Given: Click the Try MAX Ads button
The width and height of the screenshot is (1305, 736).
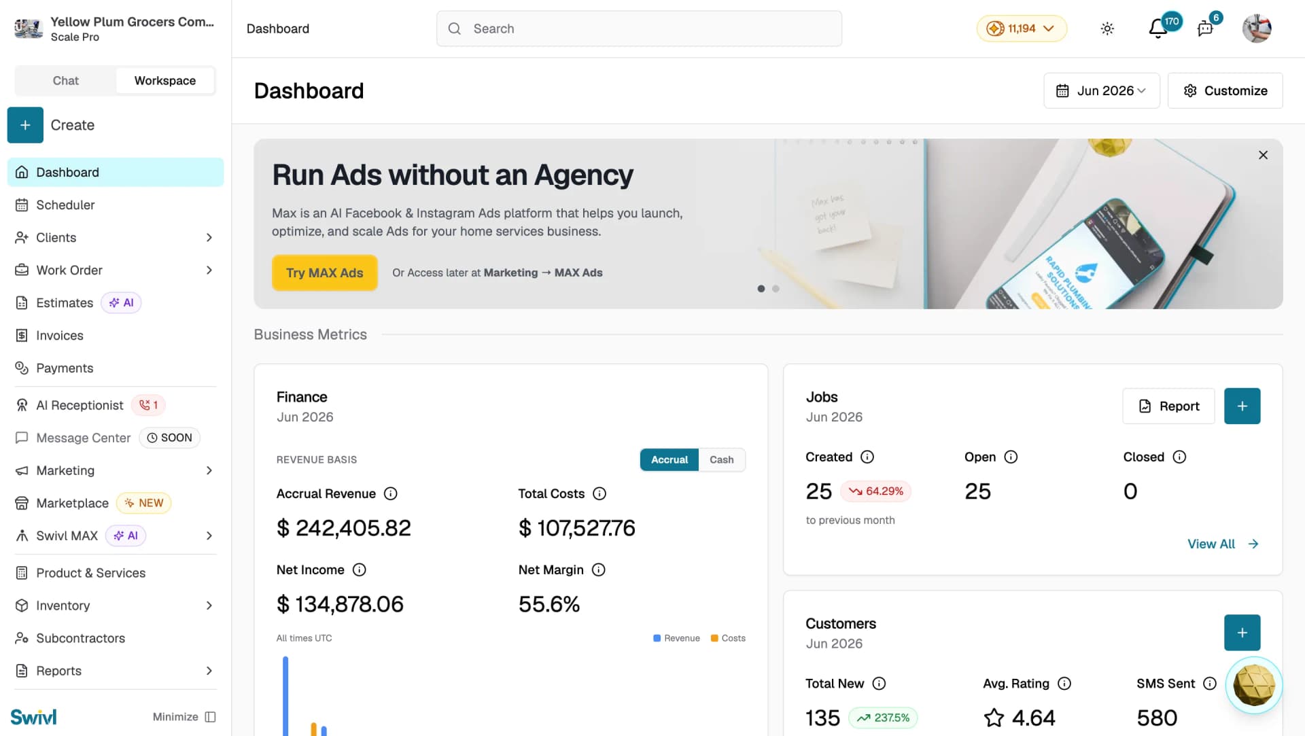Looking at the screenshot, I should 324,273.
